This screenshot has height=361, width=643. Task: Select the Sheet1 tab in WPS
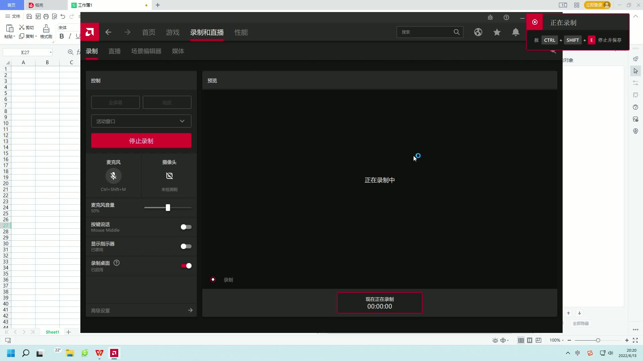[x=53, y=332]
